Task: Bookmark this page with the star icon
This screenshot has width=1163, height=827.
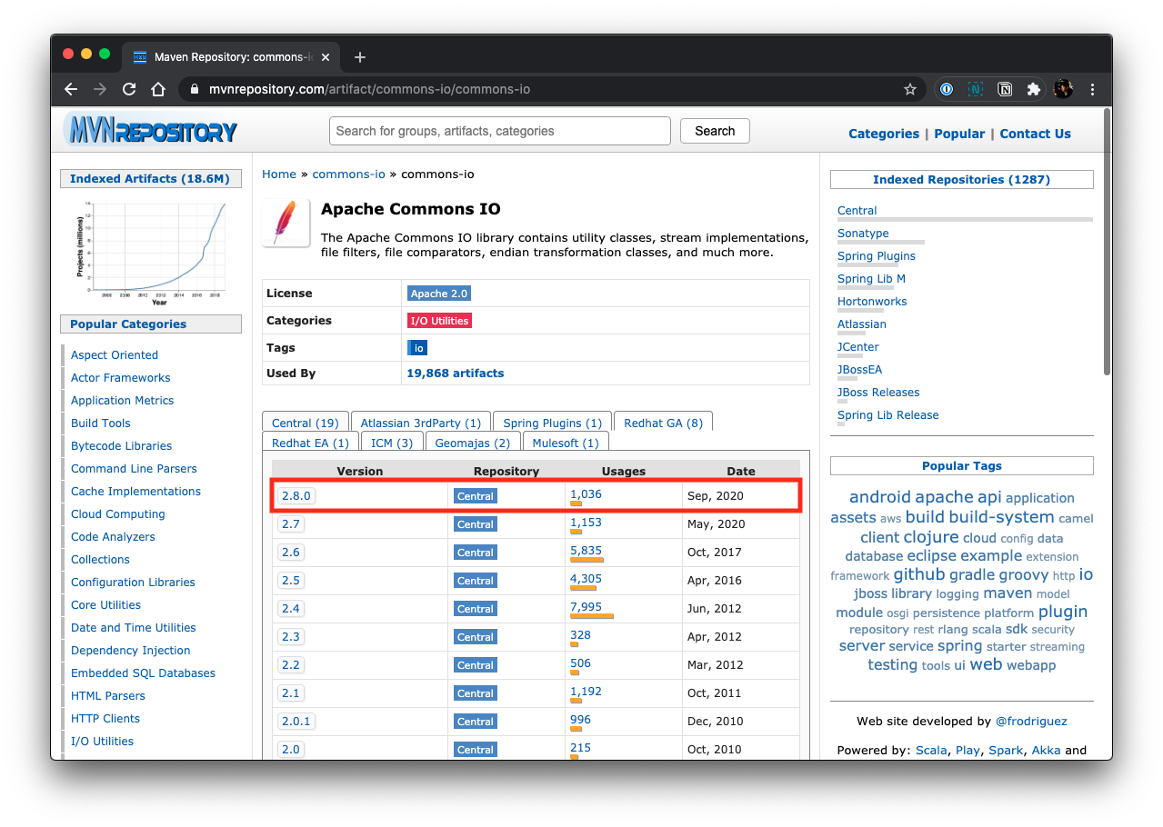Action: 909,89
